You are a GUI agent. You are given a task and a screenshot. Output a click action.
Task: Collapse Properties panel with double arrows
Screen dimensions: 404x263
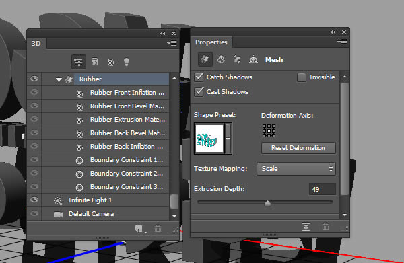(333, 32)
